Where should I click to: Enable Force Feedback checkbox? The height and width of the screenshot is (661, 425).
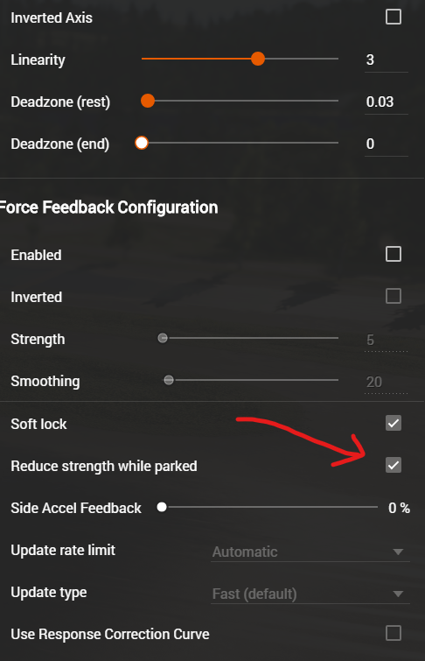[x=394, y=254]
